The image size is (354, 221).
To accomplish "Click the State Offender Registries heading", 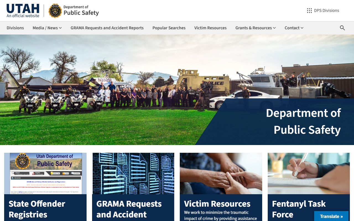I will [x=37, y=209].
